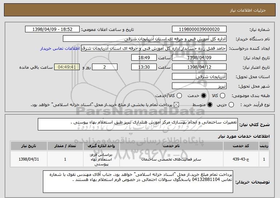Click the validity time field 13:30
Image resolution: width=280 pixels, height=198 pixels.
[144, 67]
